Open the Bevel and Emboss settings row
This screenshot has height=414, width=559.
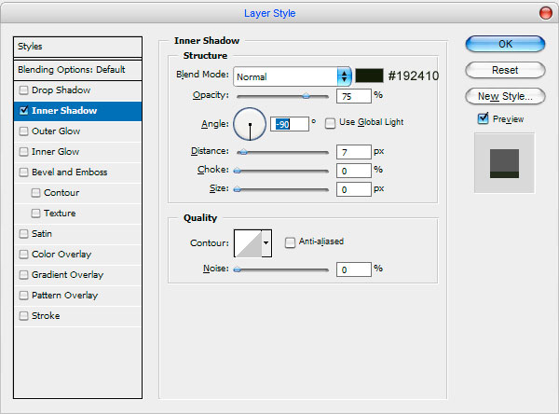77,172
